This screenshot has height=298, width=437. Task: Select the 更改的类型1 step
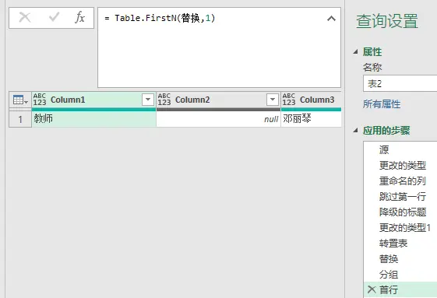[400, 228]
